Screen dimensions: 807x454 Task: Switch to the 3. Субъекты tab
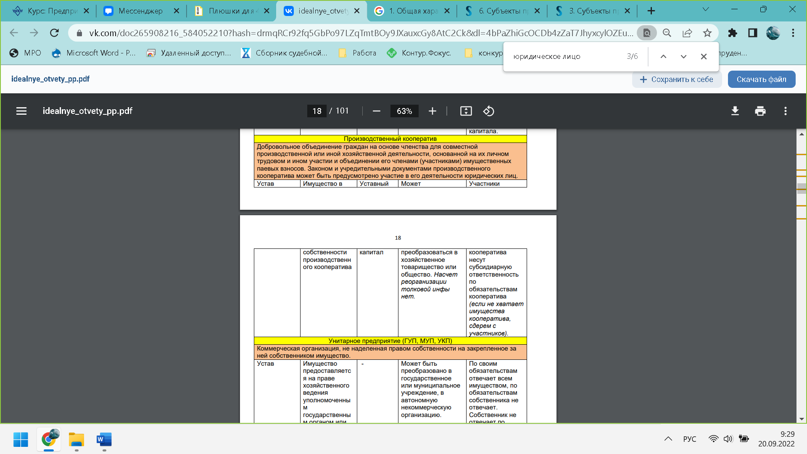[593, 11]
